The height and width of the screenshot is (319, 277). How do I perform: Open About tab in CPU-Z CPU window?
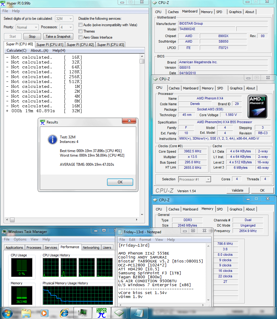(251, 88)
